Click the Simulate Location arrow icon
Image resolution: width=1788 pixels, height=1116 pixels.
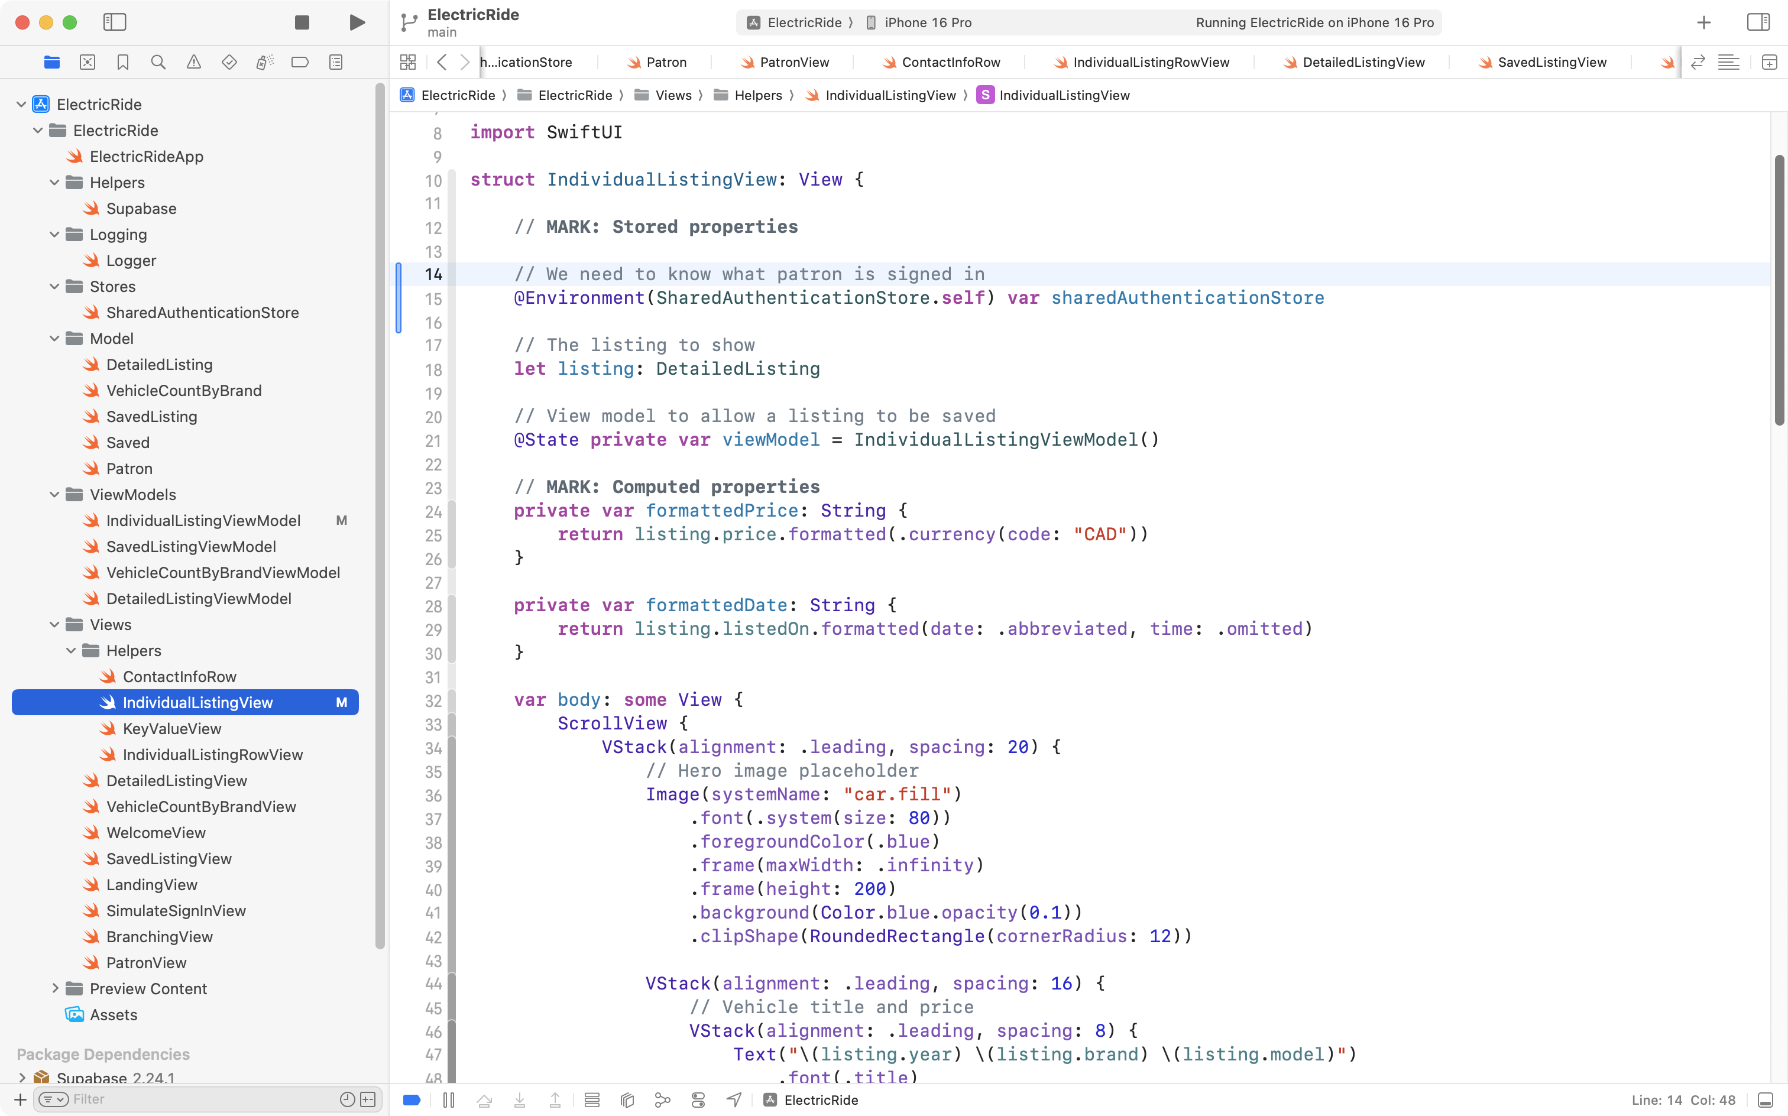pos(734,1100)
